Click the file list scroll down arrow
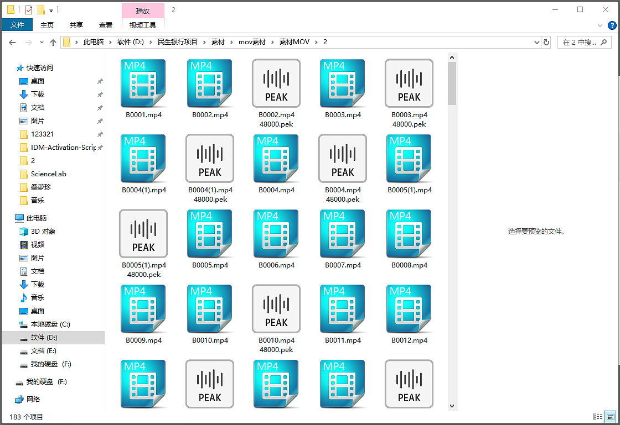This screenshot has height=425, width=620. [x=452, y=406]
